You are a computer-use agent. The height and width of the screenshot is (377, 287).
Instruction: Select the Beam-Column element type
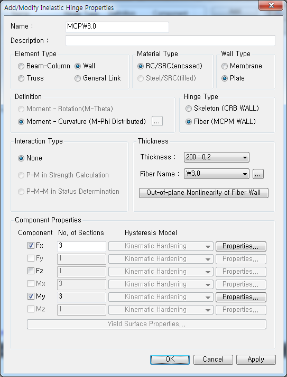click(21, 66)
